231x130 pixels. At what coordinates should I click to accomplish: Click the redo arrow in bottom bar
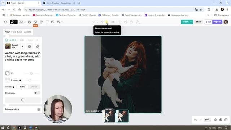(x=201, y=120)
